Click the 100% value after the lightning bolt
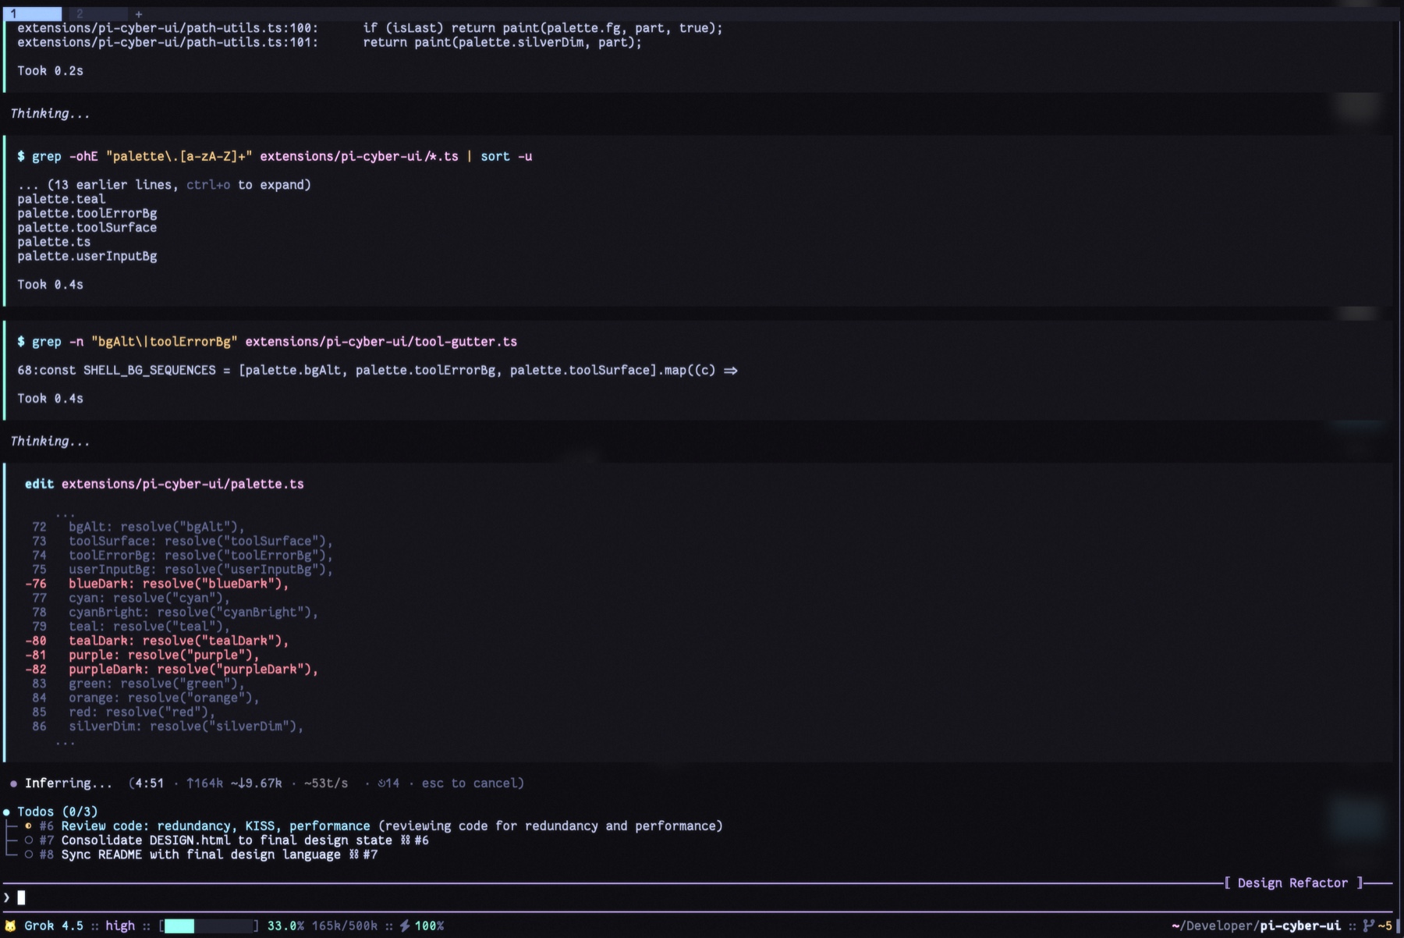 pyautogui.click(x=429, y=926)
